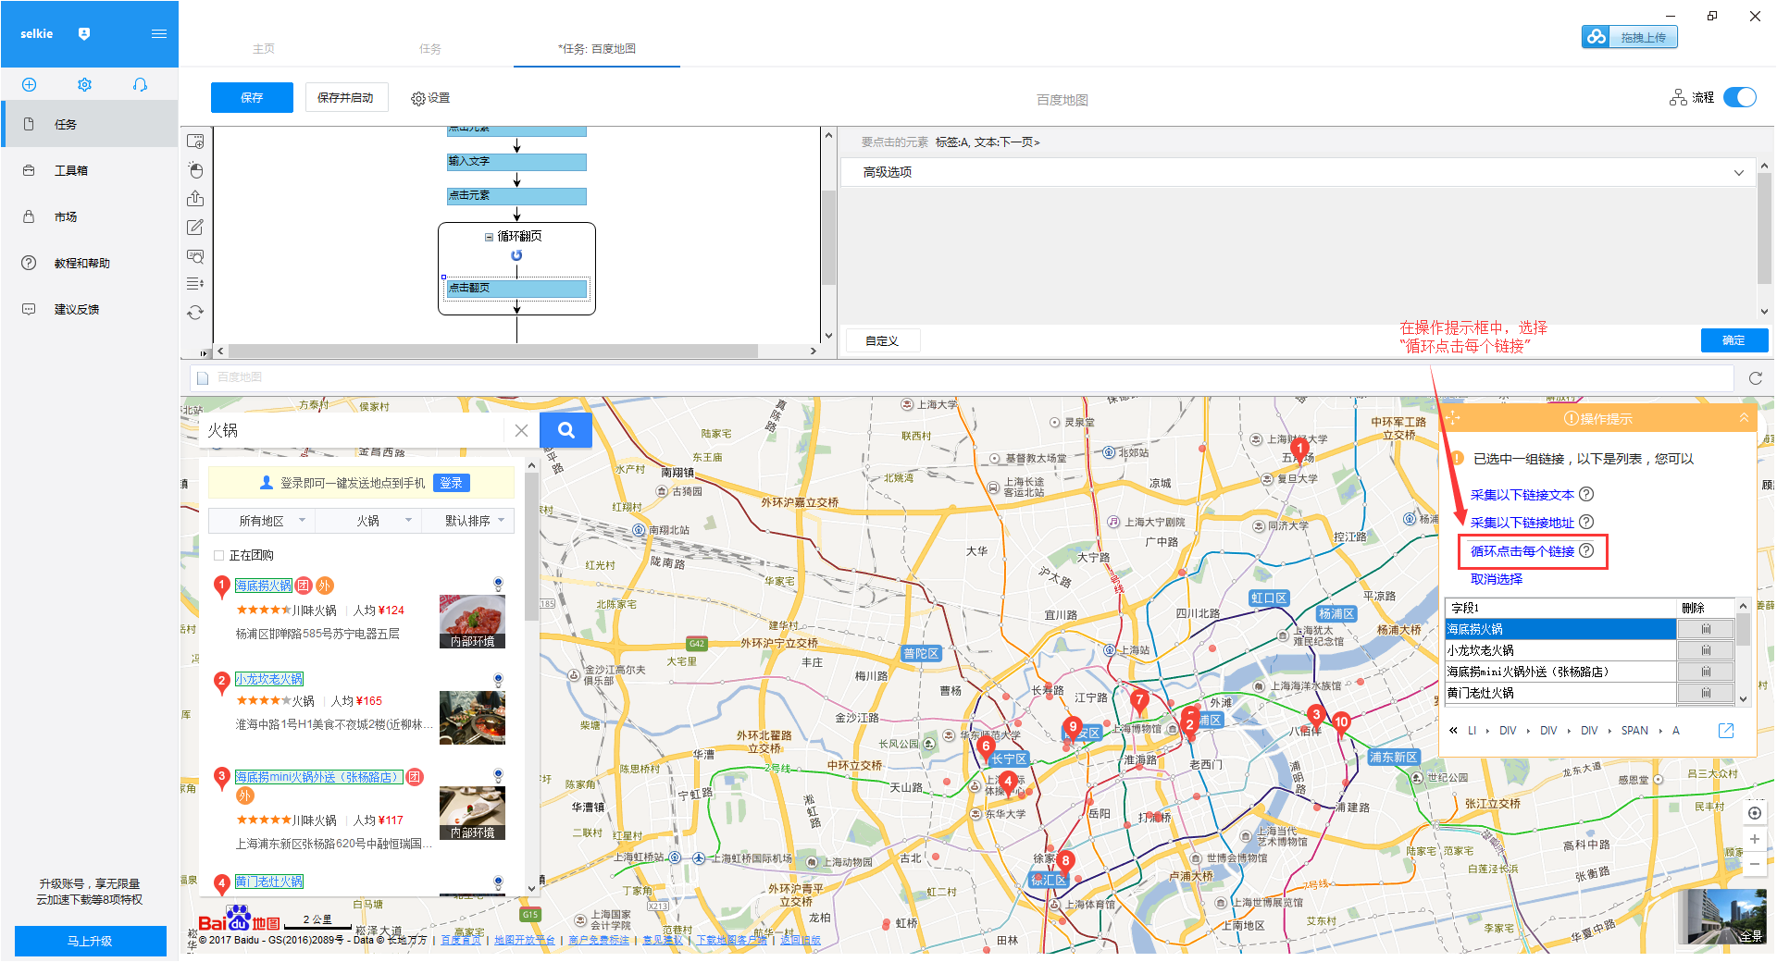The width and height of the screenshot is (1777, 962).
Task: Click the list sort toolbar icon
Action: [x=195, y=284]
